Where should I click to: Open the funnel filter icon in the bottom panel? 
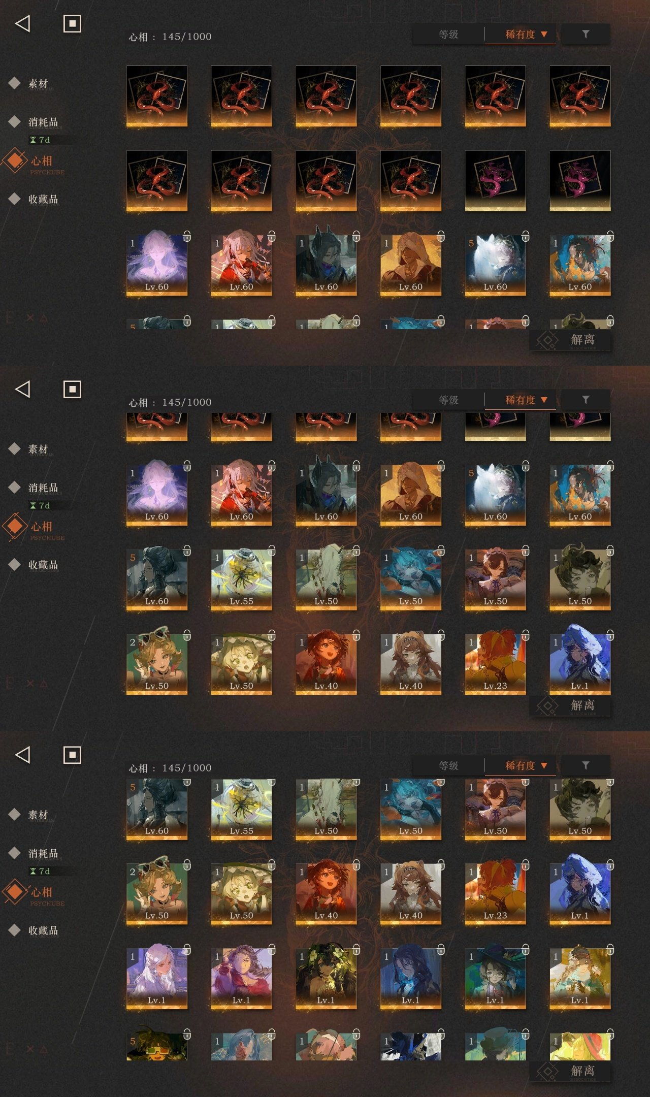pyautogui.click(x=586, y=765)
